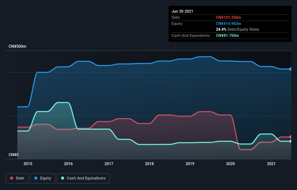Click the CN¥414.983m equity value
Image resolution: width=297 pixels, height=190 pixels.
coord(228,23)
